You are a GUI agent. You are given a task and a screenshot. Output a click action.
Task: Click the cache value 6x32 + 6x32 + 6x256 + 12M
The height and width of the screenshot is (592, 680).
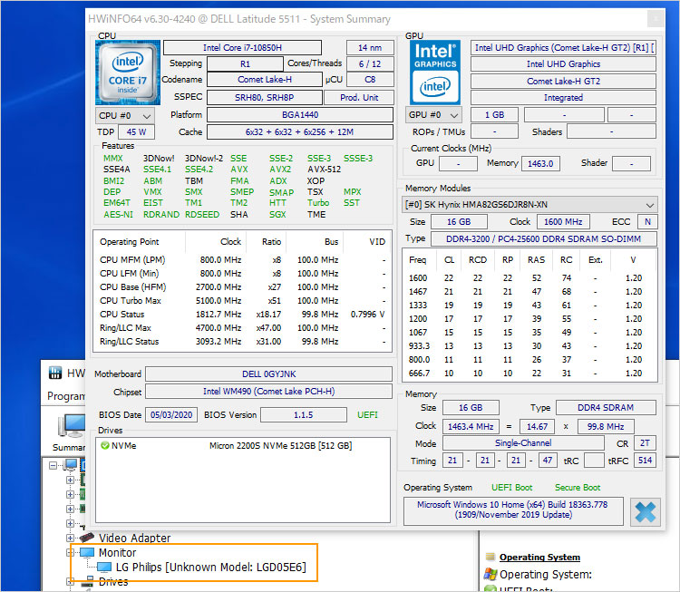pyautogui.click(x=300, y=131)
